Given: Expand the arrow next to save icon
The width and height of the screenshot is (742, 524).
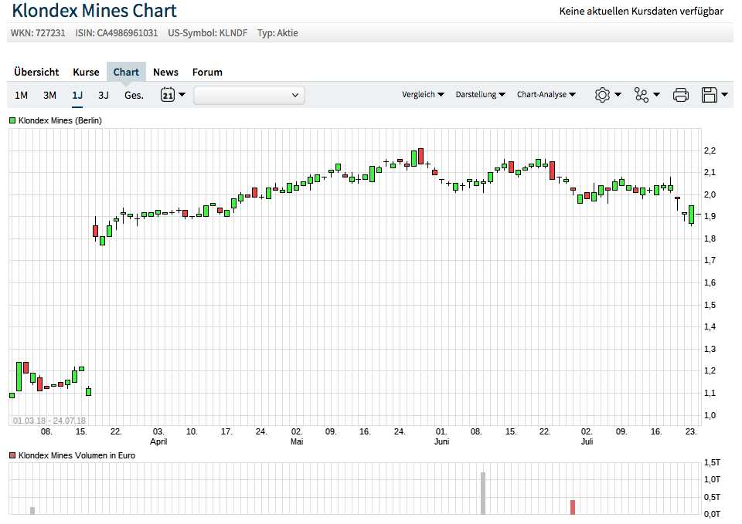Looking at the screenshot, I should point(724,95).
